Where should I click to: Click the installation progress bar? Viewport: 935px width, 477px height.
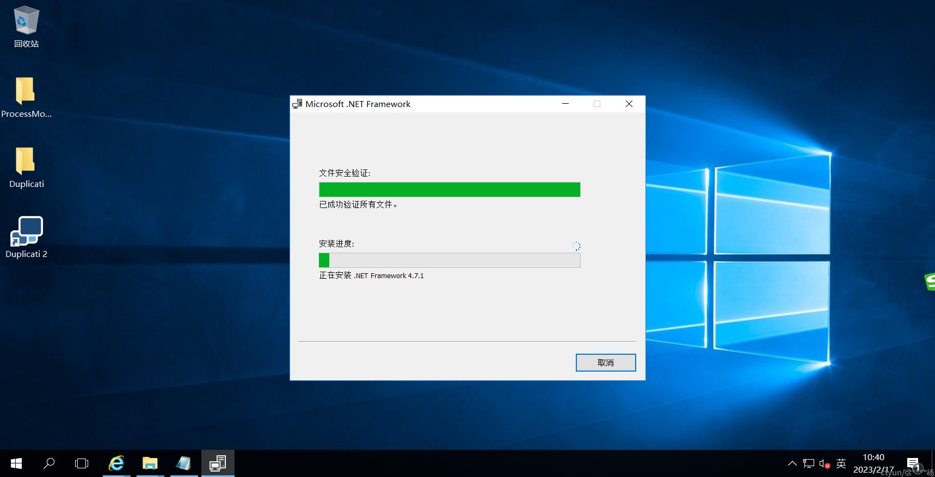(450, 260)
